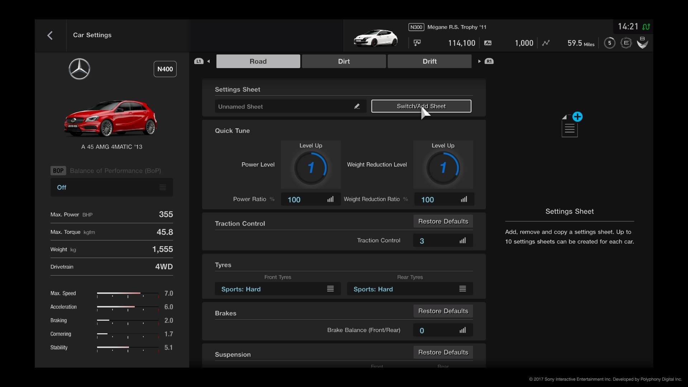Open Balance of Performance Off dropdown

111,187
